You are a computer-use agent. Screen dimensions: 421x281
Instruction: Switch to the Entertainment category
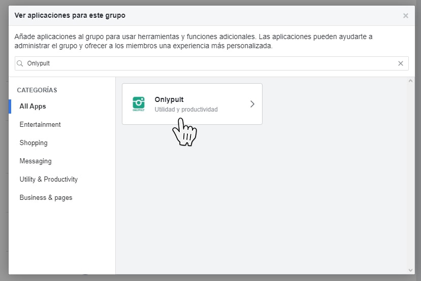point(40,125)
